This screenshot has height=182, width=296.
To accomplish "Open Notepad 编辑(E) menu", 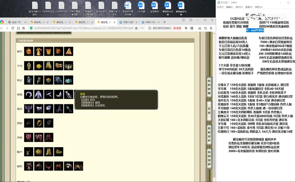I will click(x=229, y=7).
